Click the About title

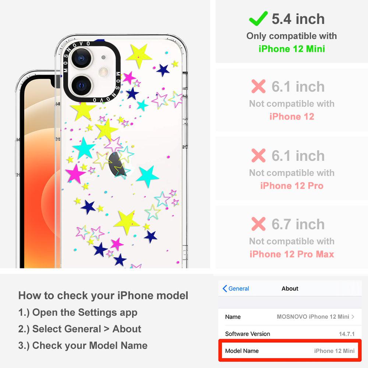(290, 289)
